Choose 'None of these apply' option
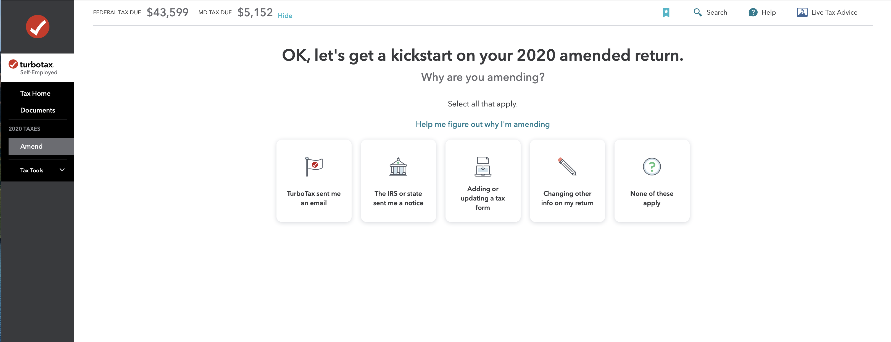This screenshot has height=342, width=891. point(652,198)
